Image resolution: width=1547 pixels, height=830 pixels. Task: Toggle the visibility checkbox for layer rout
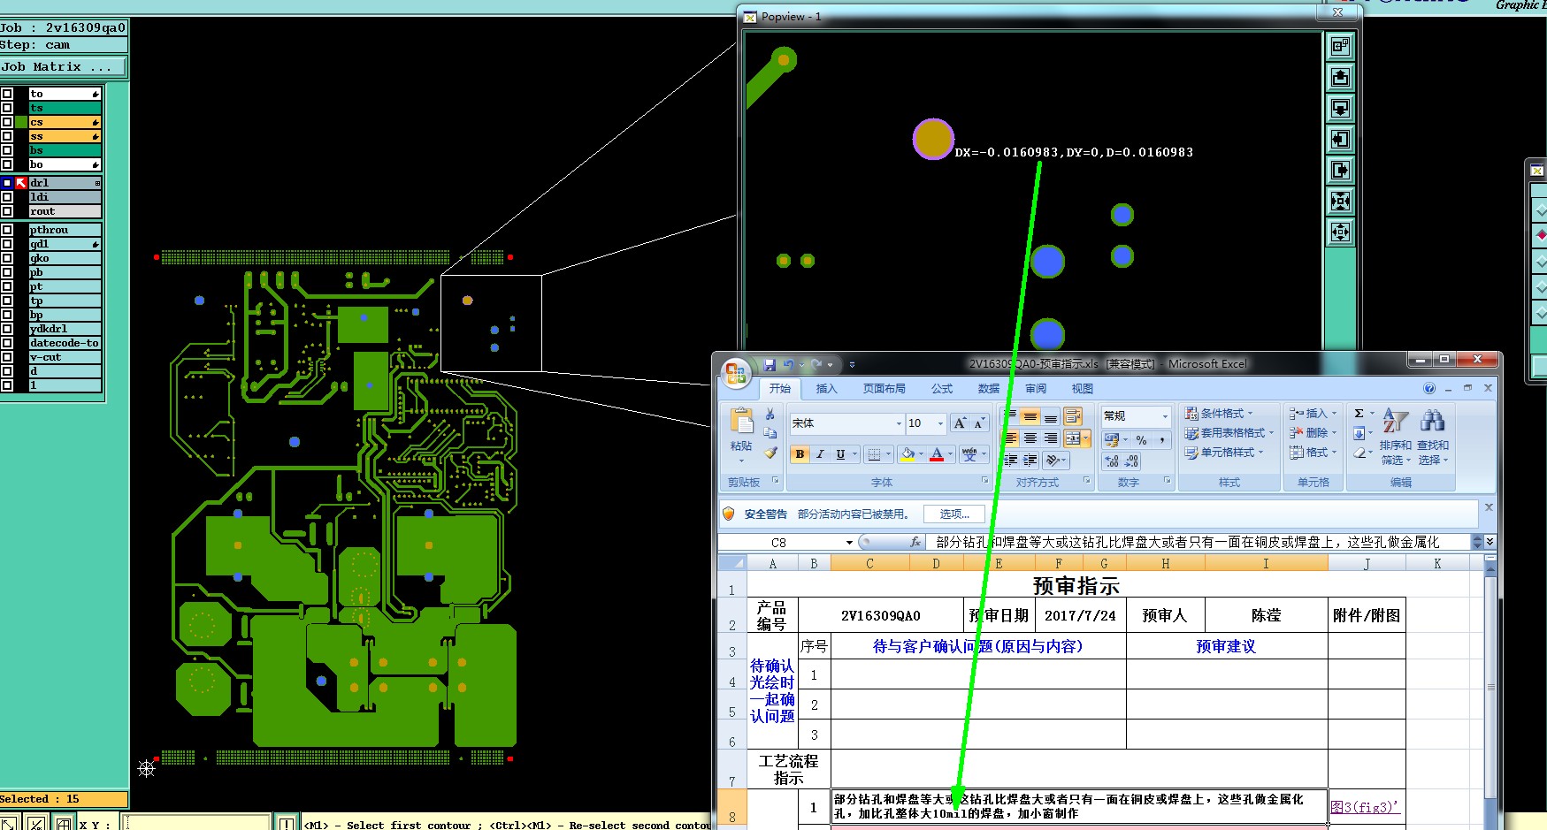pyautogui.click(x=7, y=211)
